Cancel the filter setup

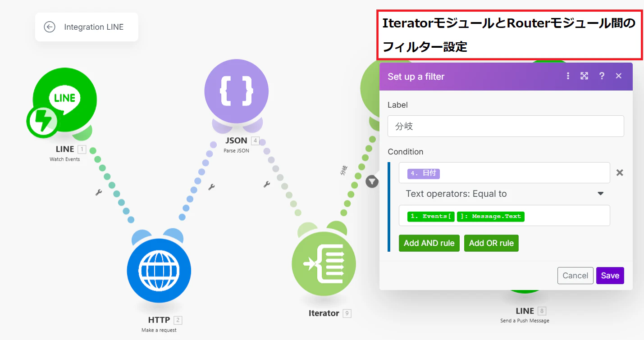pos(575,276)
